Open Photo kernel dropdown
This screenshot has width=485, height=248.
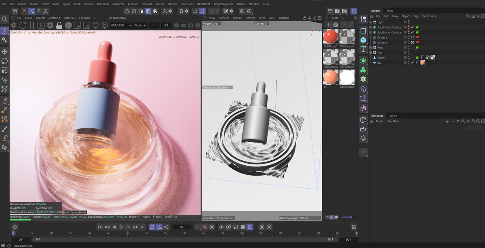(140, 25)
